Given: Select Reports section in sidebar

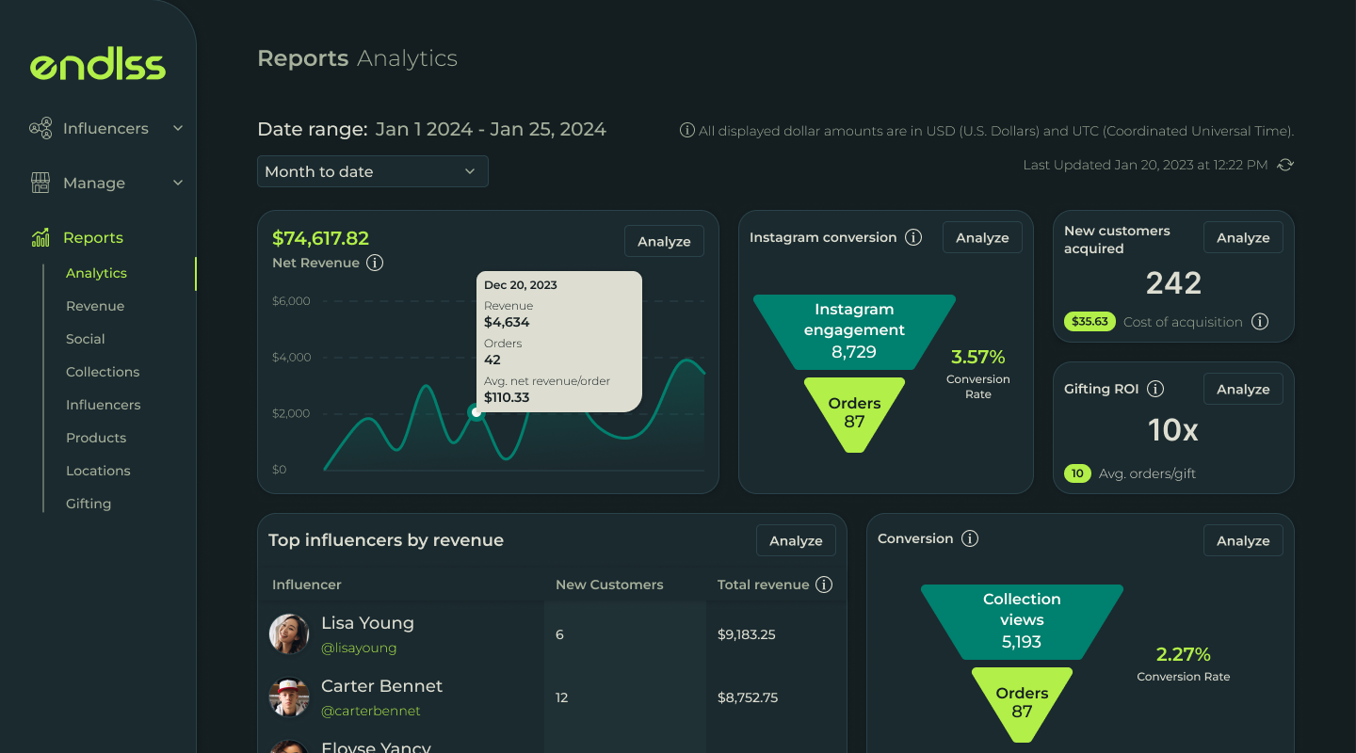Looking at the screenshot, I should click(x=93, y=237).
